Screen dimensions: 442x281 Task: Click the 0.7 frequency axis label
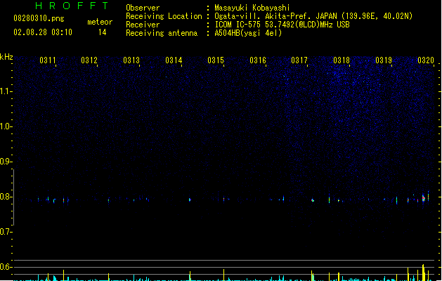pyautogui.click(x=6, y=232)
